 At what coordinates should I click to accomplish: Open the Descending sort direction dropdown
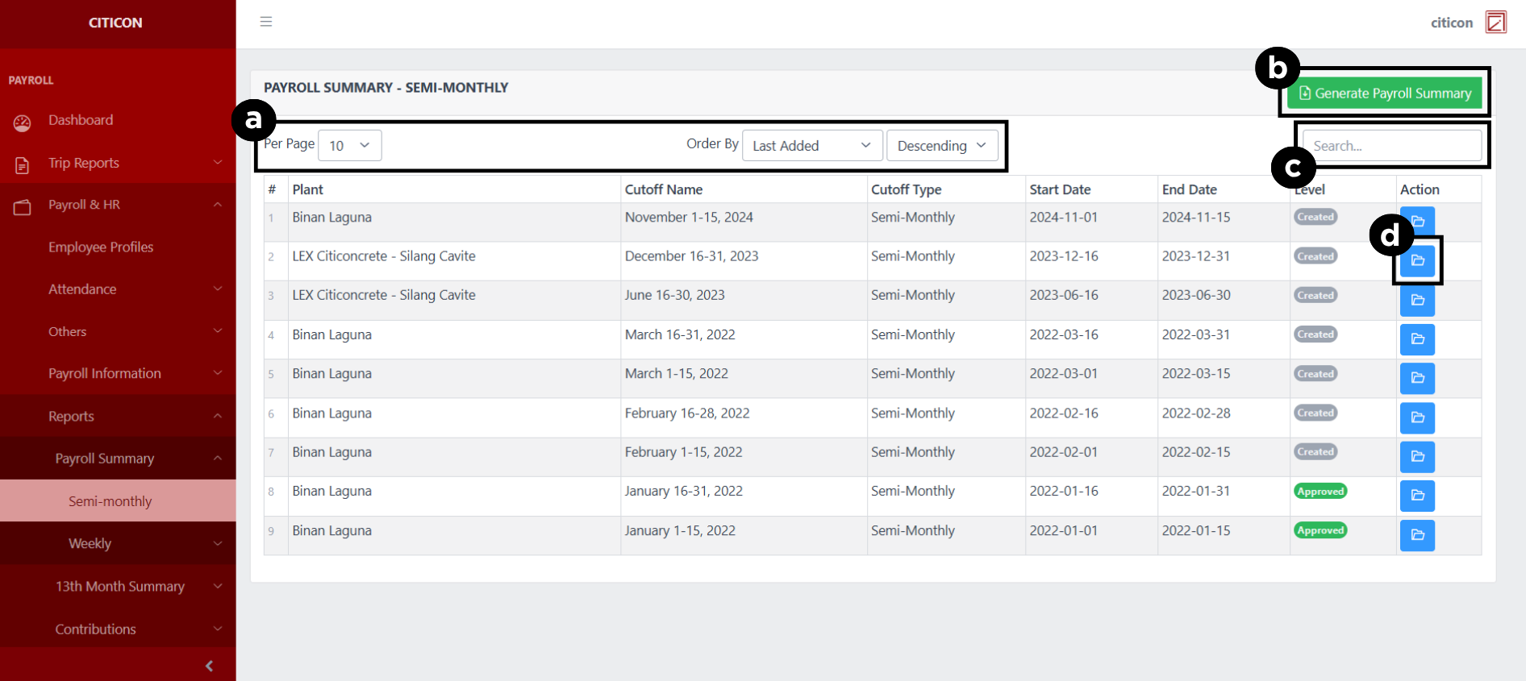[941, 146]
